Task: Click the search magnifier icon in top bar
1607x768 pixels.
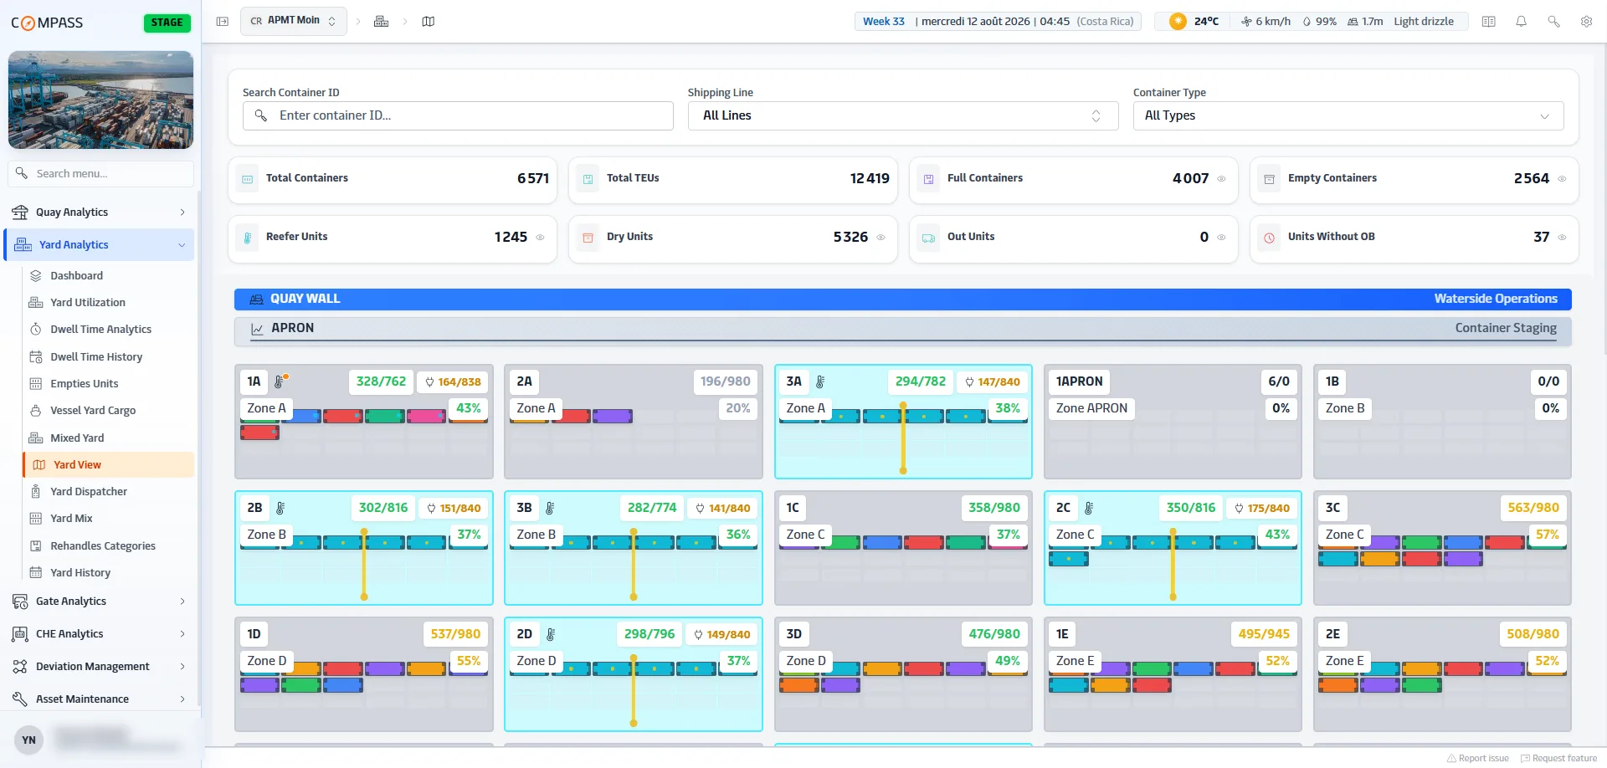Action: (x=1553, y=22)
